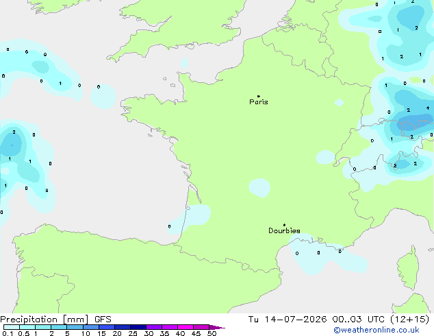Viewport: 434px width, 336px height.
Task: Click the forecast date 'Tu 14-07-2026' text
Action: click(288, 319)
